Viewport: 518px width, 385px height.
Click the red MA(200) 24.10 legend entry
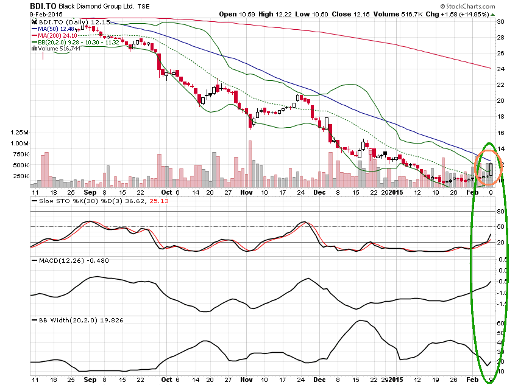tap(57, 36)
